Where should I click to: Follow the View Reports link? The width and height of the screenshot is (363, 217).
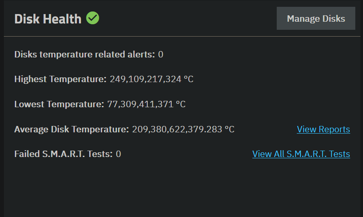pyautogui.click(x=323, y=129)
